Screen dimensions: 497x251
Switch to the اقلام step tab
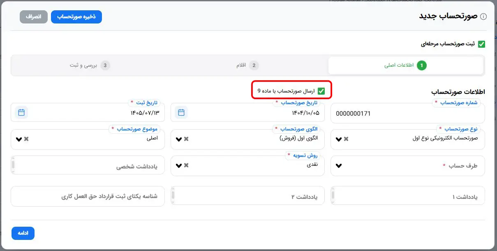tap(248, 65)
